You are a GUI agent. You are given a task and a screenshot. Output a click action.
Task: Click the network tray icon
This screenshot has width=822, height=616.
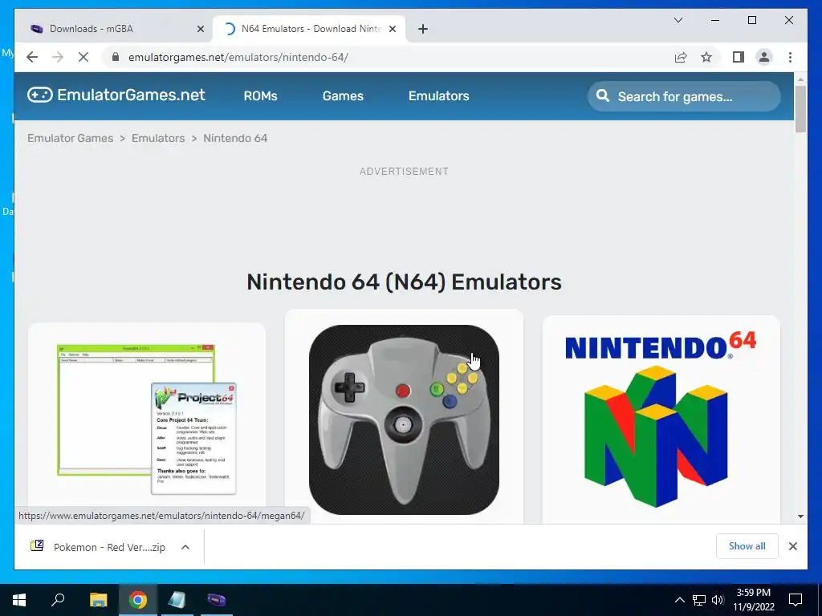[699, 600]
